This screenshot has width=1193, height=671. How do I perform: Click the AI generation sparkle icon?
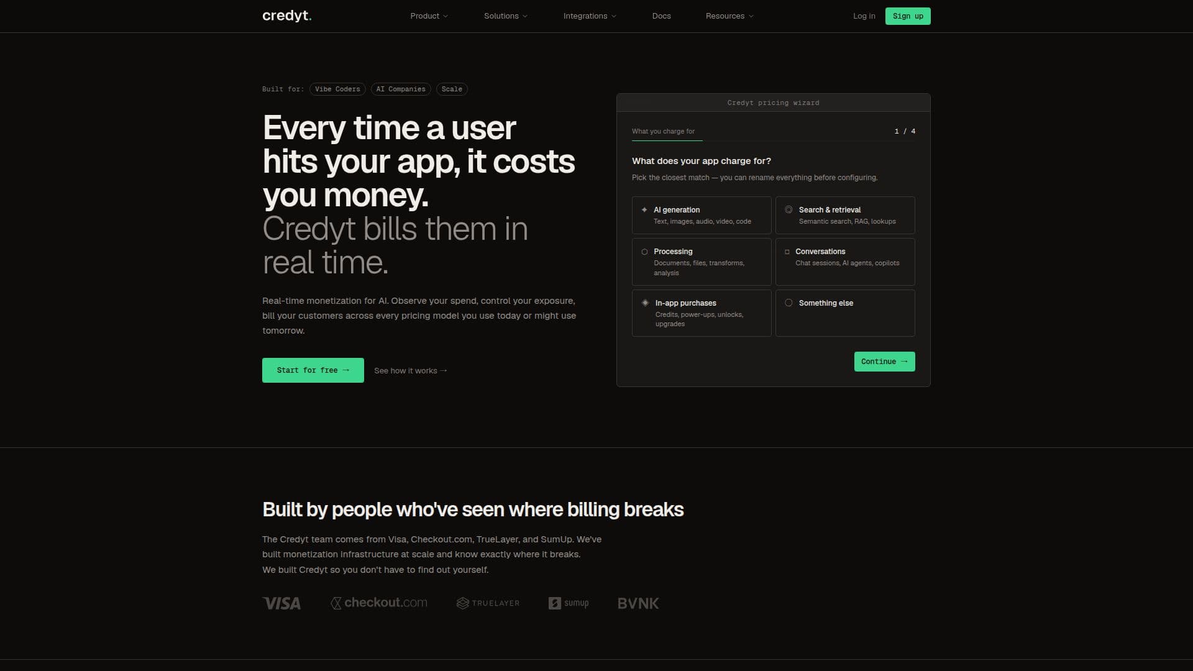[644, 210]
